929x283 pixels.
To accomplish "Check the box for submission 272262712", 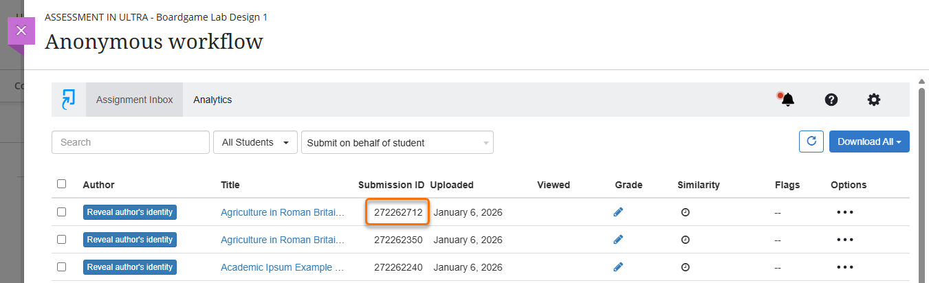I will click(x=62, y=212).
